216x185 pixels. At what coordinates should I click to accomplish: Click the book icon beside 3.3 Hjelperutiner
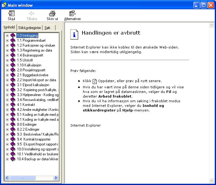13,95
